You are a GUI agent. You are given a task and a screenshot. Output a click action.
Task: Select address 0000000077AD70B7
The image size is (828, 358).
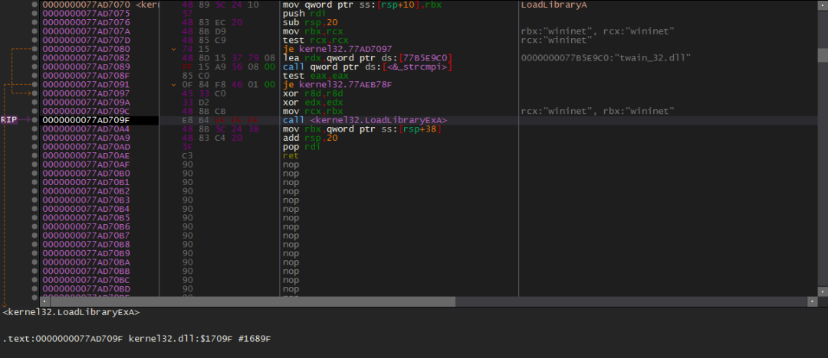[86, 236]
